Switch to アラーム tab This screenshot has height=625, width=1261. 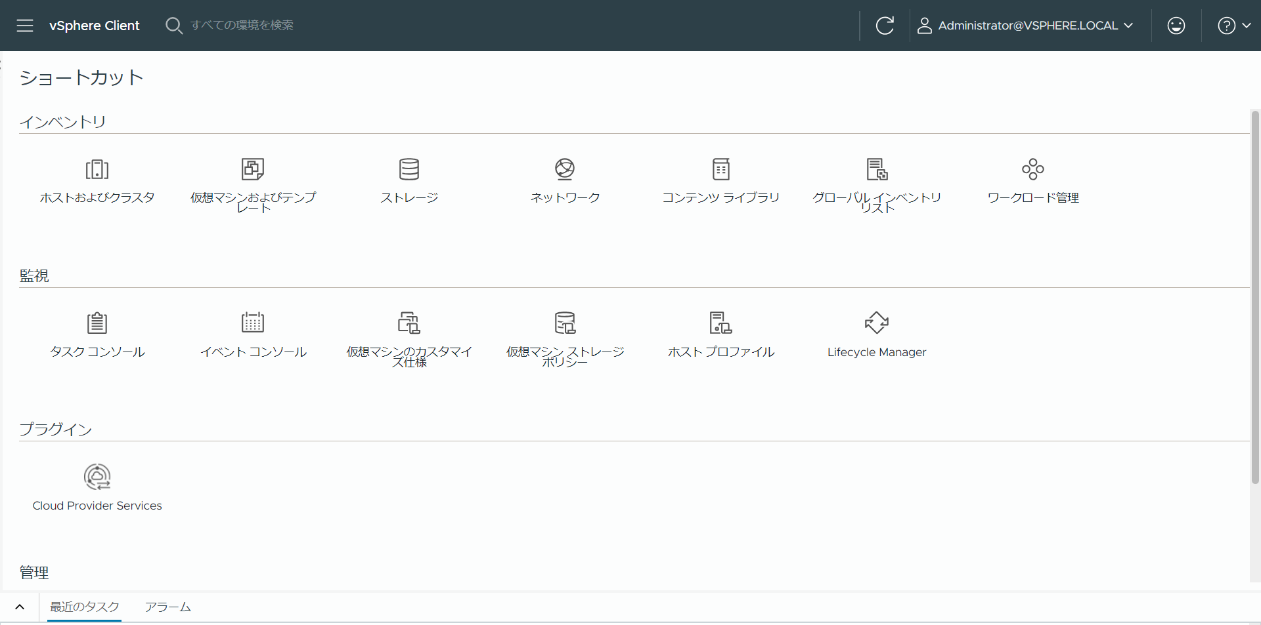(168, 607)
